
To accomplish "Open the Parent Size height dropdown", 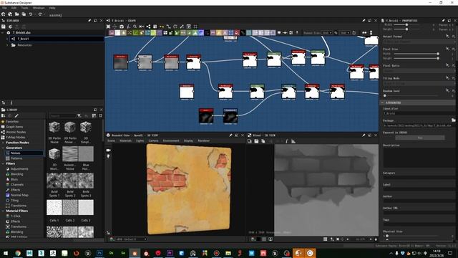I will point(345,33).
